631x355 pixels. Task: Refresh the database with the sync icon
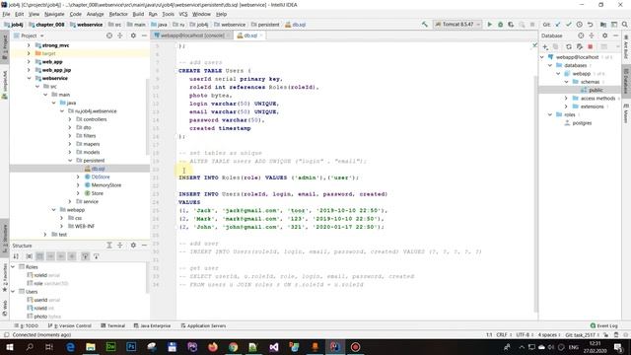click(568, 46)
